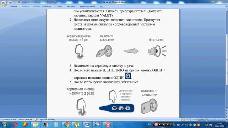Select the key fob remote illustration

[117, 108]
